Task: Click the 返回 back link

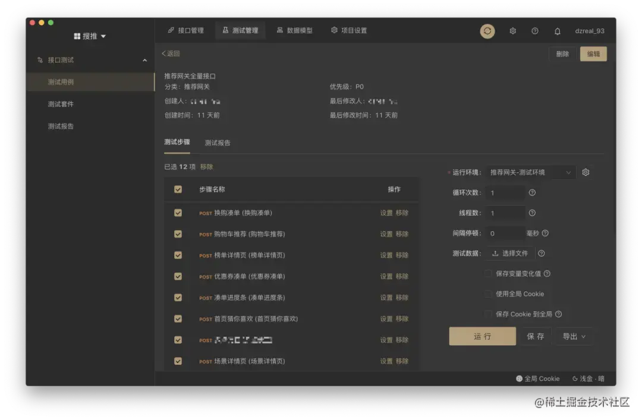Action: click(171, 53)
